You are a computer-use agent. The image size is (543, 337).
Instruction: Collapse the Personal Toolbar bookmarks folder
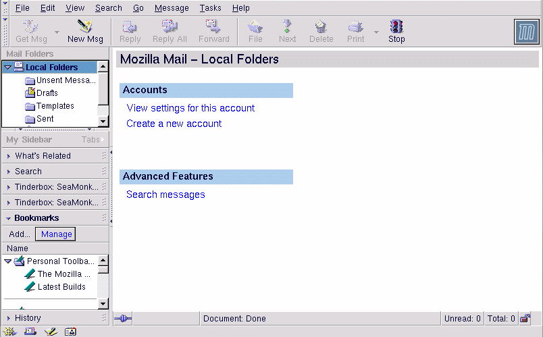7,261
